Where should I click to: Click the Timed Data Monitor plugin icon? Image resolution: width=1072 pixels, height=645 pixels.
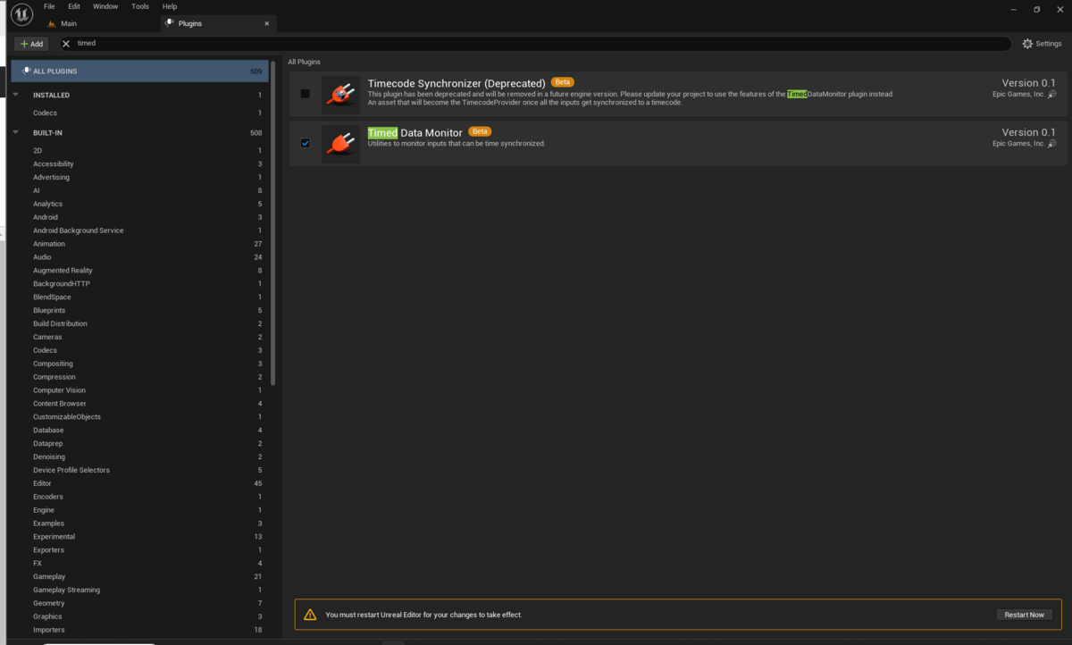[340, 144]
